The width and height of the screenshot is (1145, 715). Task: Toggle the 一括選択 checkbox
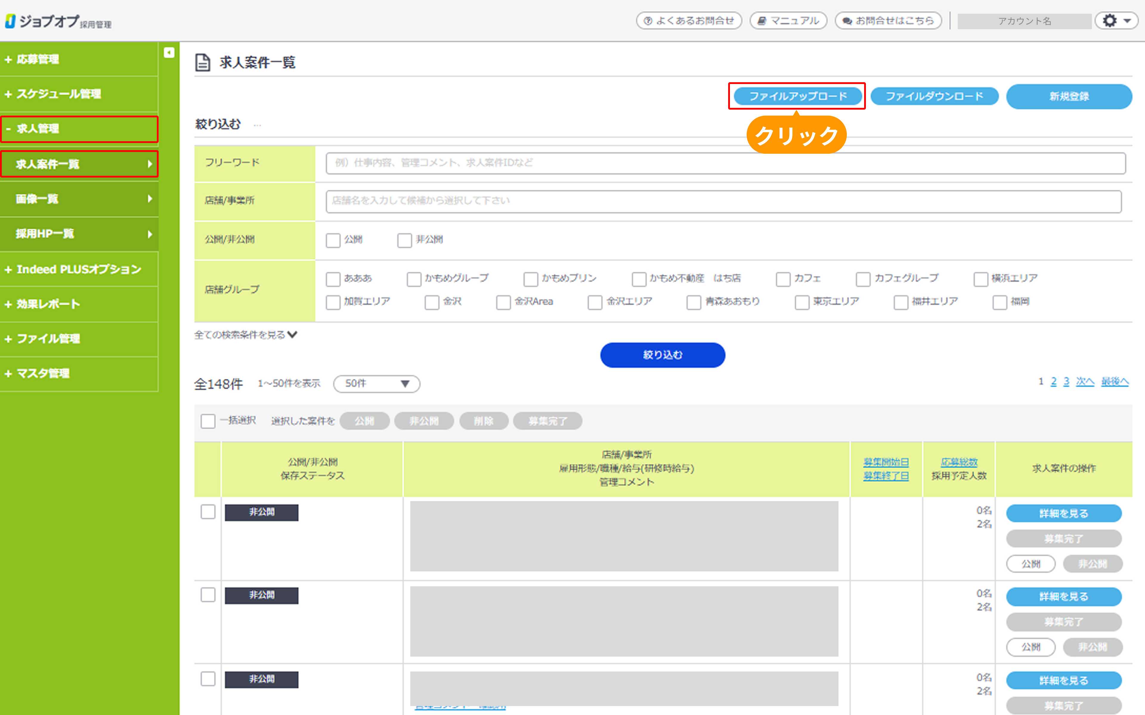208,421
